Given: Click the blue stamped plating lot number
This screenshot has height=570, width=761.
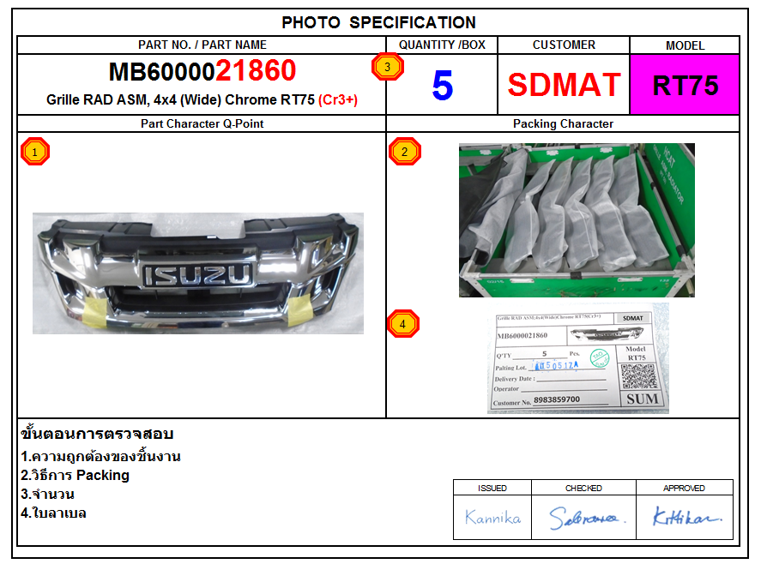Looking at the screenshot, I should coord(556,365).
